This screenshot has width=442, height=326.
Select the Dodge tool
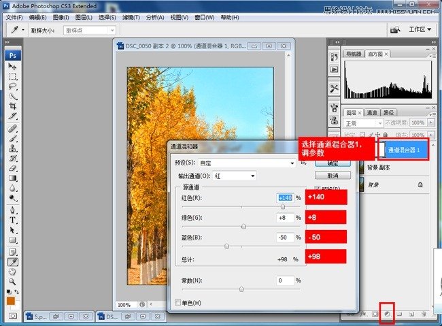point(12,198)
